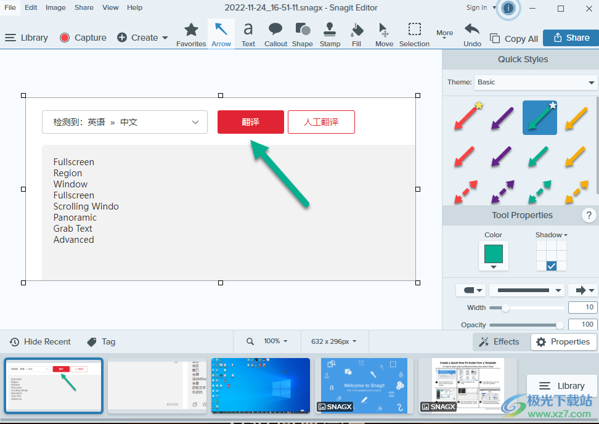599x424 pixels.
Task: Open the Windows desktop recent thumbnail
Action: click(x=261, y=385)
